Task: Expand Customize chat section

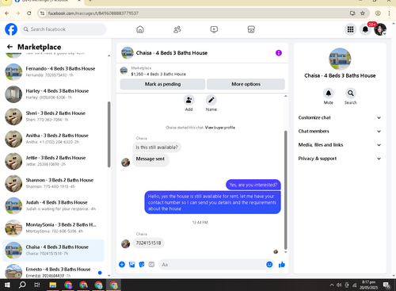Action: click(340, 117)
